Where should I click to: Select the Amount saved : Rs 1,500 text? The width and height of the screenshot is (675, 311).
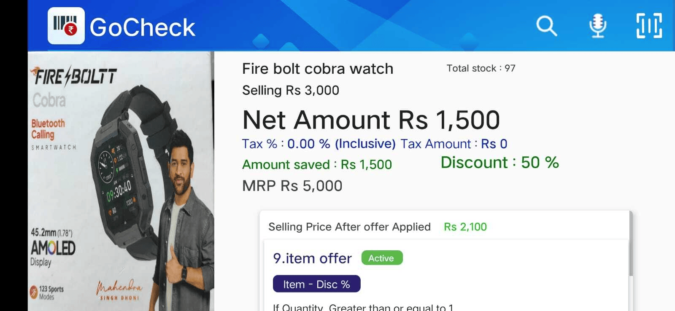click(x=317, y=164)
